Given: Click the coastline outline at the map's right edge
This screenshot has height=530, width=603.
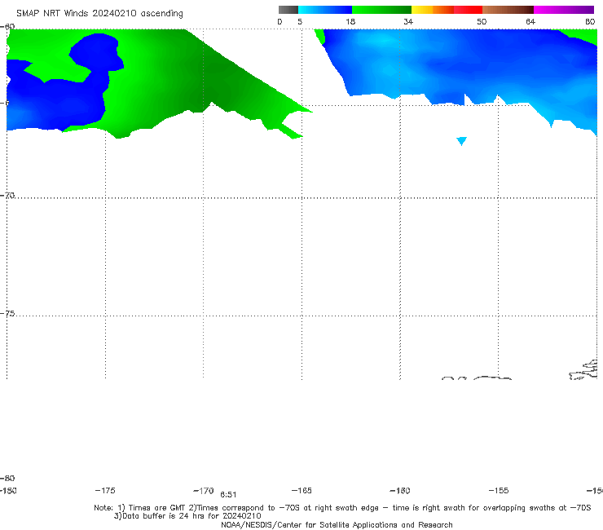Looking at the screenshot, I should [583, 370].
